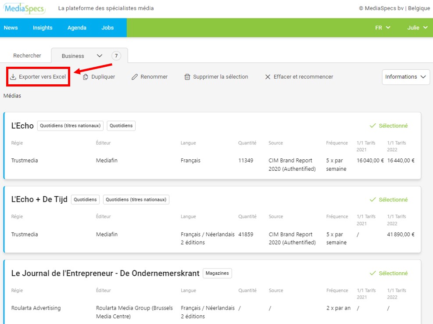The image size is (433, 324).
Task: Click the Dupliquer copy icon
Action: pyautogui.click(x=86, y=77)
